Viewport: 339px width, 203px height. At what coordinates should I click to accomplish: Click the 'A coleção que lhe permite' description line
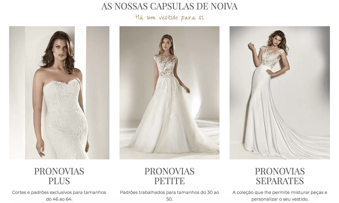[280, 193]
